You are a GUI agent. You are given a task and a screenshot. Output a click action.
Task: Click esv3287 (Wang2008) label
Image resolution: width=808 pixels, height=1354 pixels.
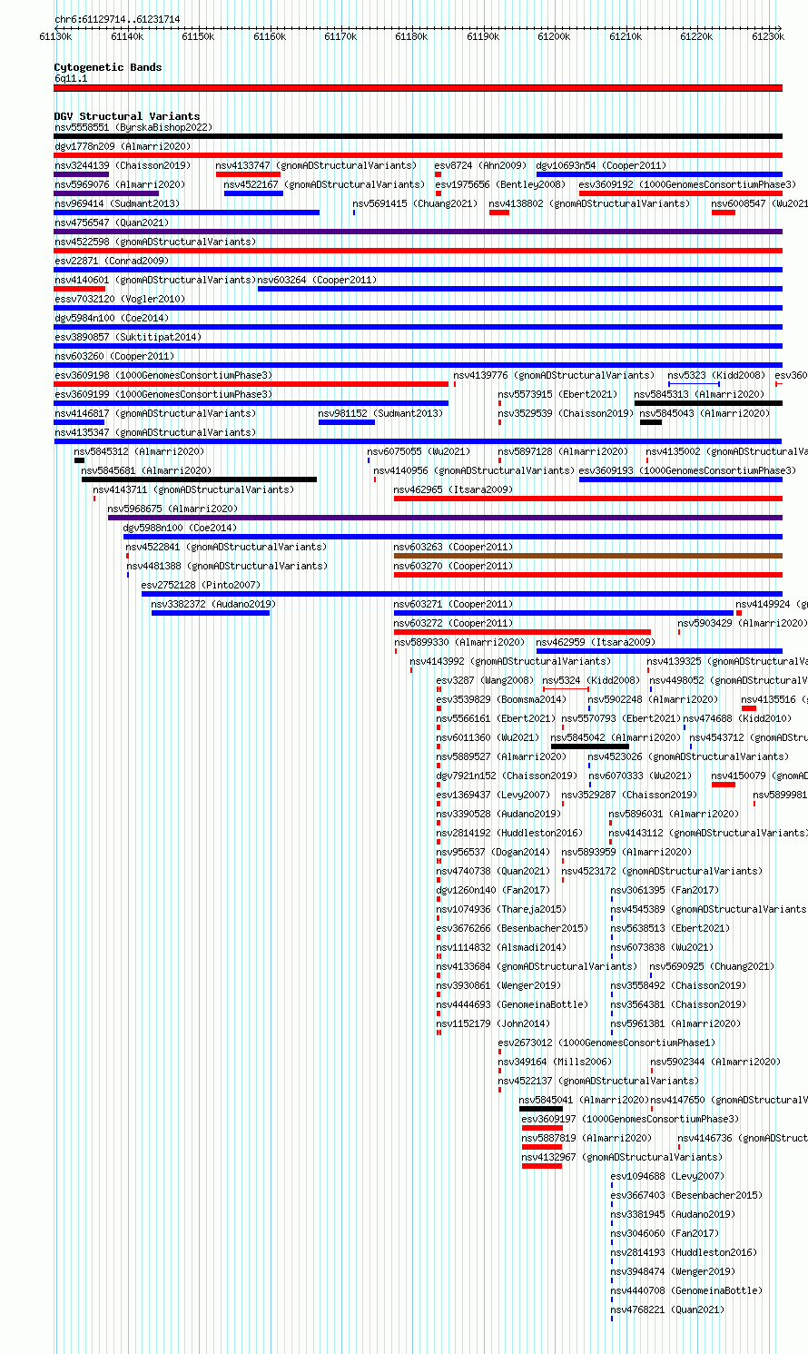(486, 681)
